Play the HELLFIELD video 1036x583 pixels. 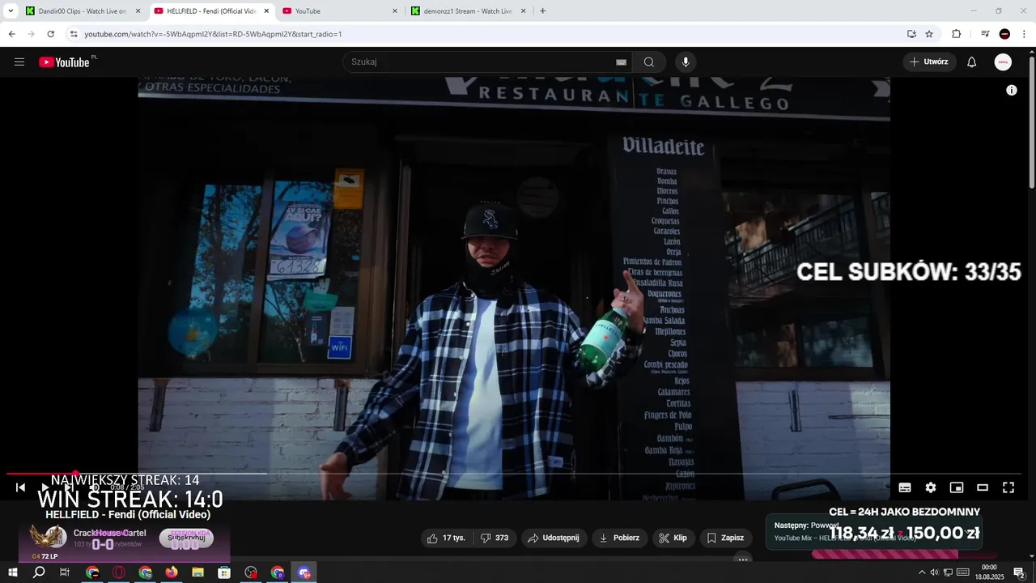pos(45,487)
